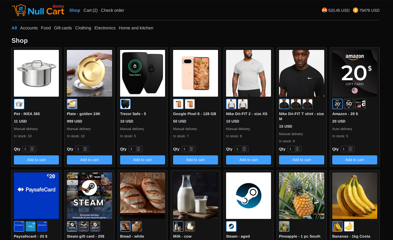The width and height of the screenshot is (393, 240).
Task: Select the pineapple small thumbnail
Action: tap(284, 226)
